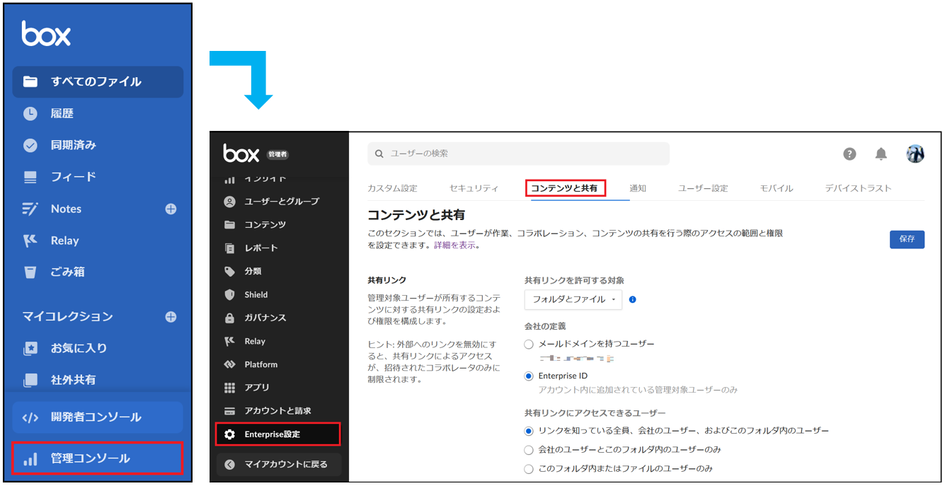This screenshot has height=486, width=945.
Task: Click the Shield label in admin sidebar
Action: [256, 295]
